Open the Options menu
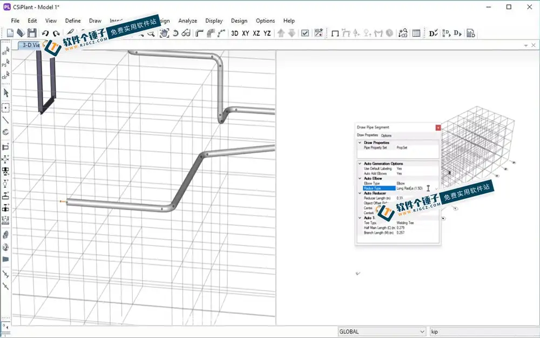 point(265,21)
